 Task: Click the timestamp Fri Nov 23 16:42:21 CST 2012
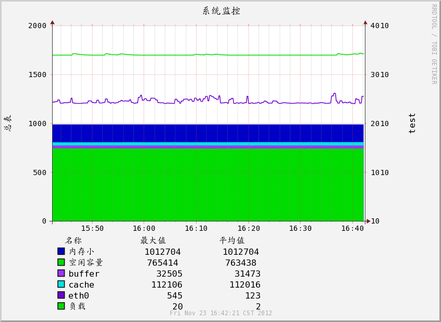(x=221, y=313)
